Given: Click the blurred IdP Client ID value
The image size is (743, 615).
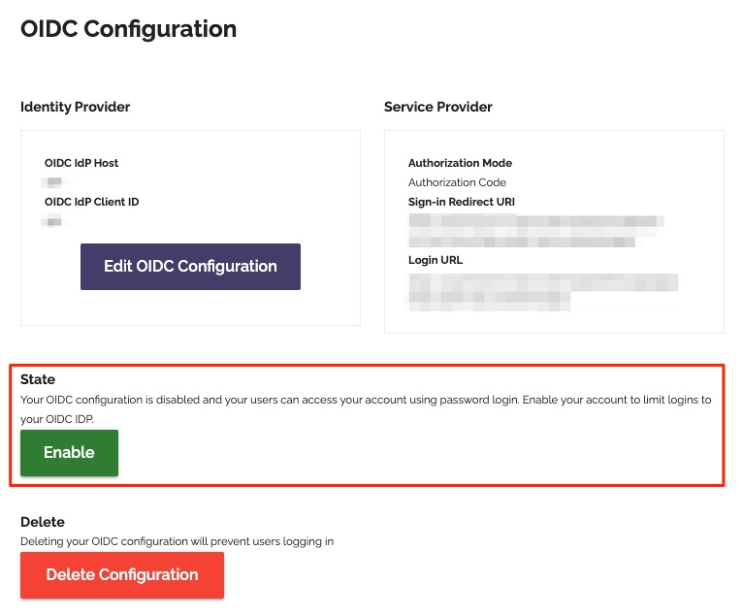Looking at the screenshot, I should (x=52, y=221).
